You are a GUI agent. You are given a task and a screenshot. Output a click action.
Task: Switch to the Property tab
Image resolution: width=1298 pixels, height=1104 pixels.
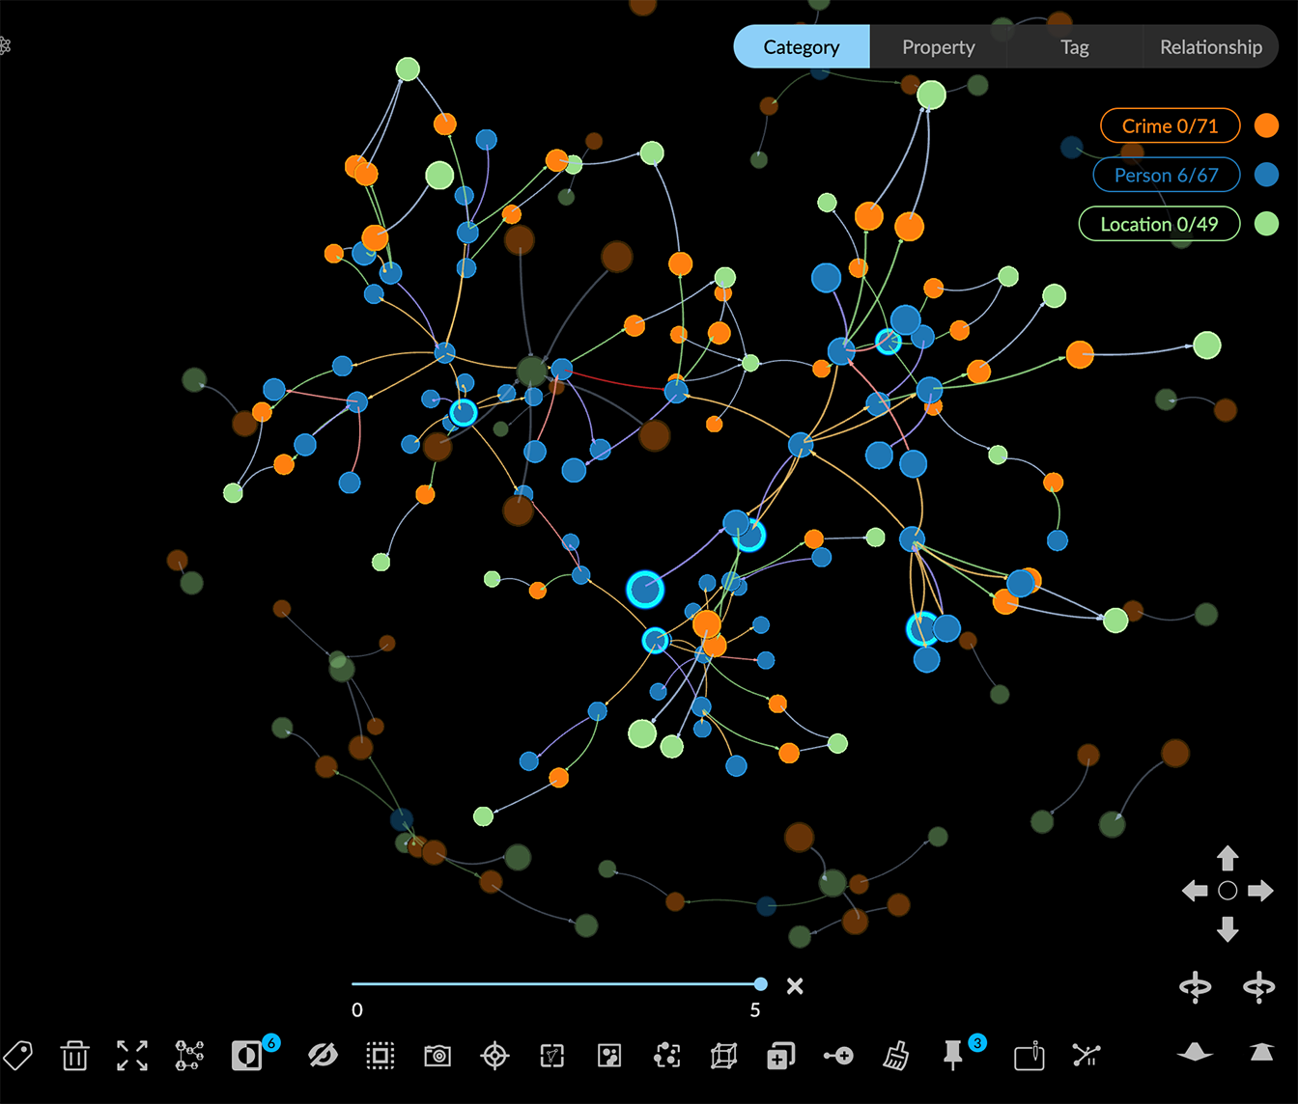(938, 47)
